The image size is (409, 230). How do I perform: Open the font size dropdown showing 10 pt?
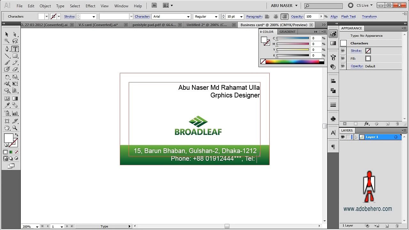241,17
